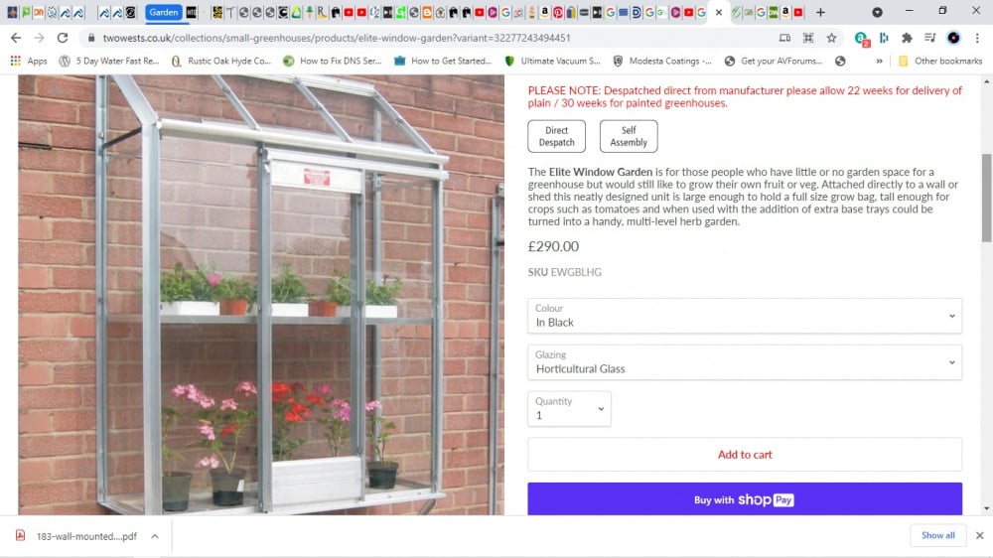Go back using the back arrow
This screenshot has height=558, width=993.
[x=16, y=38]
